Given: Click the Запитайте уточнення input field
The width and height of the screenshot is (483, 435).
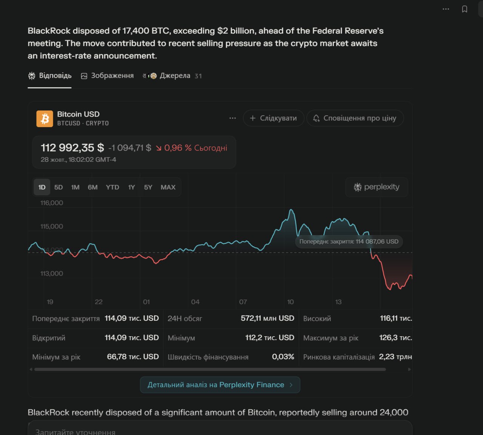Looking at the screenshot, I should (220, 431).
